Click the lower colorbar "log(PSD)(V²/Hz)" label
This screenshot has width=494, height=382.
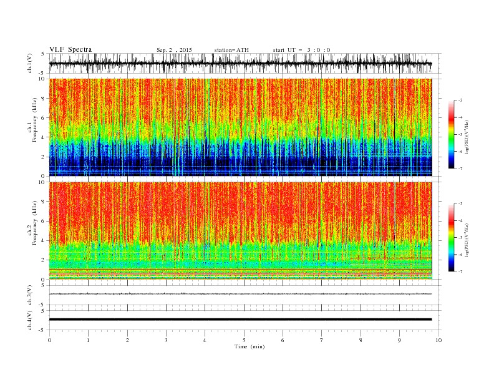467,240
